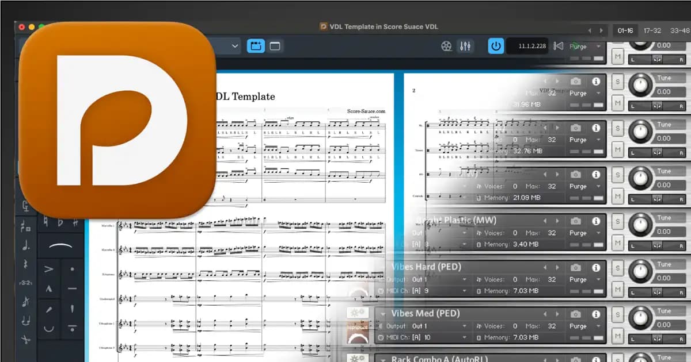Click camera icon for Bright Plastic (MW)
This screenshot has width=691, height=362.
tap(575, 221)
